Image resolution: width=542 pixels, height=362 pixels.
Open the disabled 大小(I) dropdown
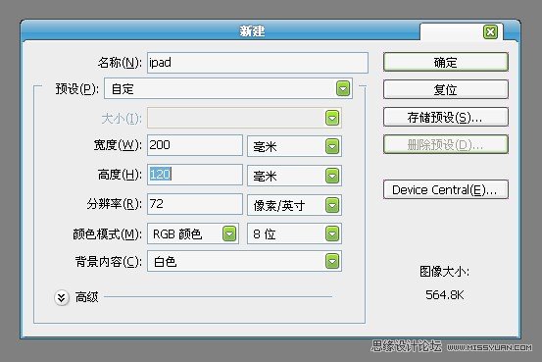coord(244,118)
